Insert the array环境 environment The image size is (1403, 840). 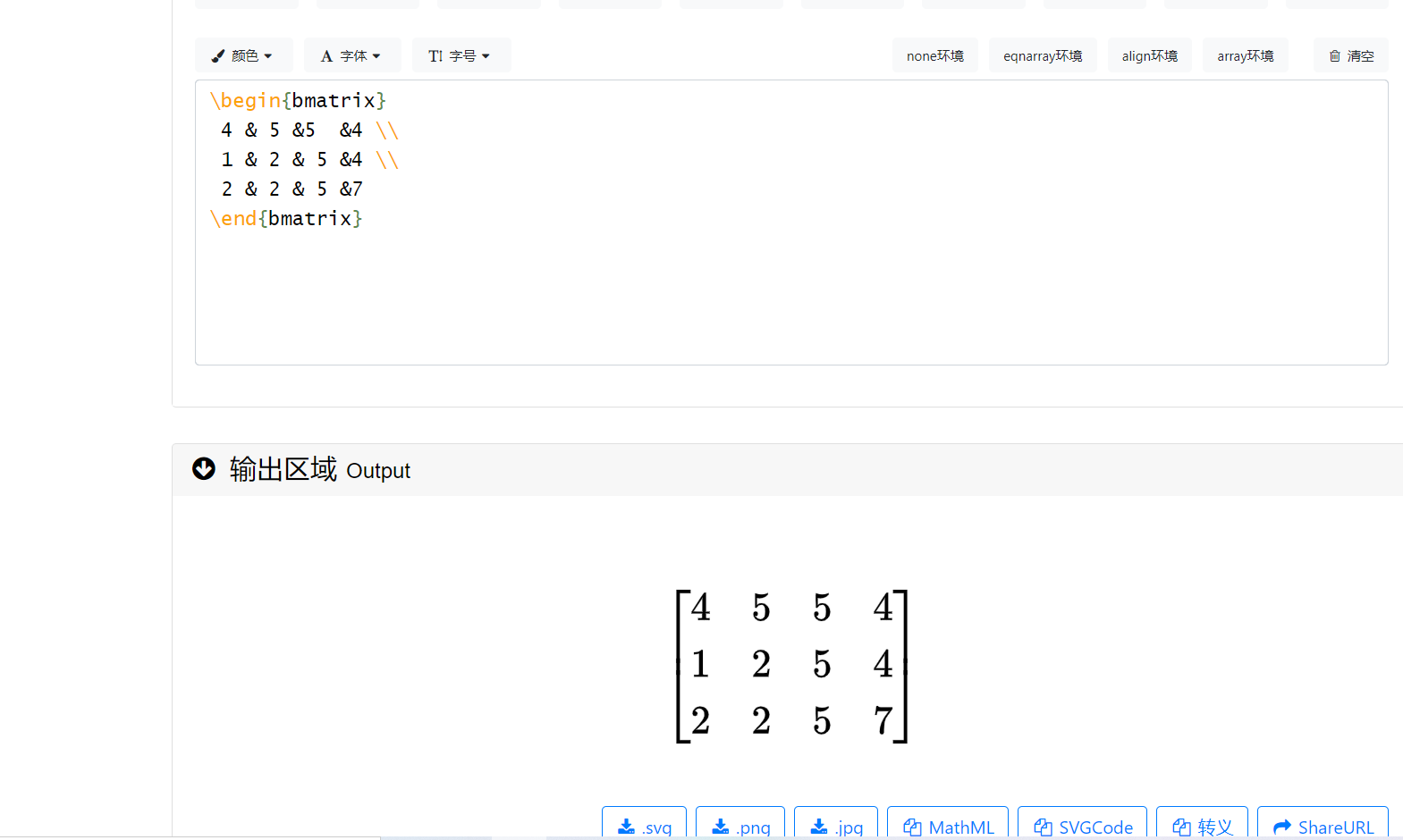[1245, 55]
